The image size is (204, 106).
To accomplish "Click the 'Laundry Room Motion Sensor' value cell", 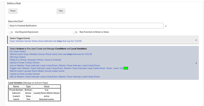I will tap(47, 93).
